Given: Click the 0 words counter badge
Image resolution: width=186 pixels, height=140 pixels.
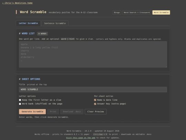Looking at the screenshot, I should 42,34.
